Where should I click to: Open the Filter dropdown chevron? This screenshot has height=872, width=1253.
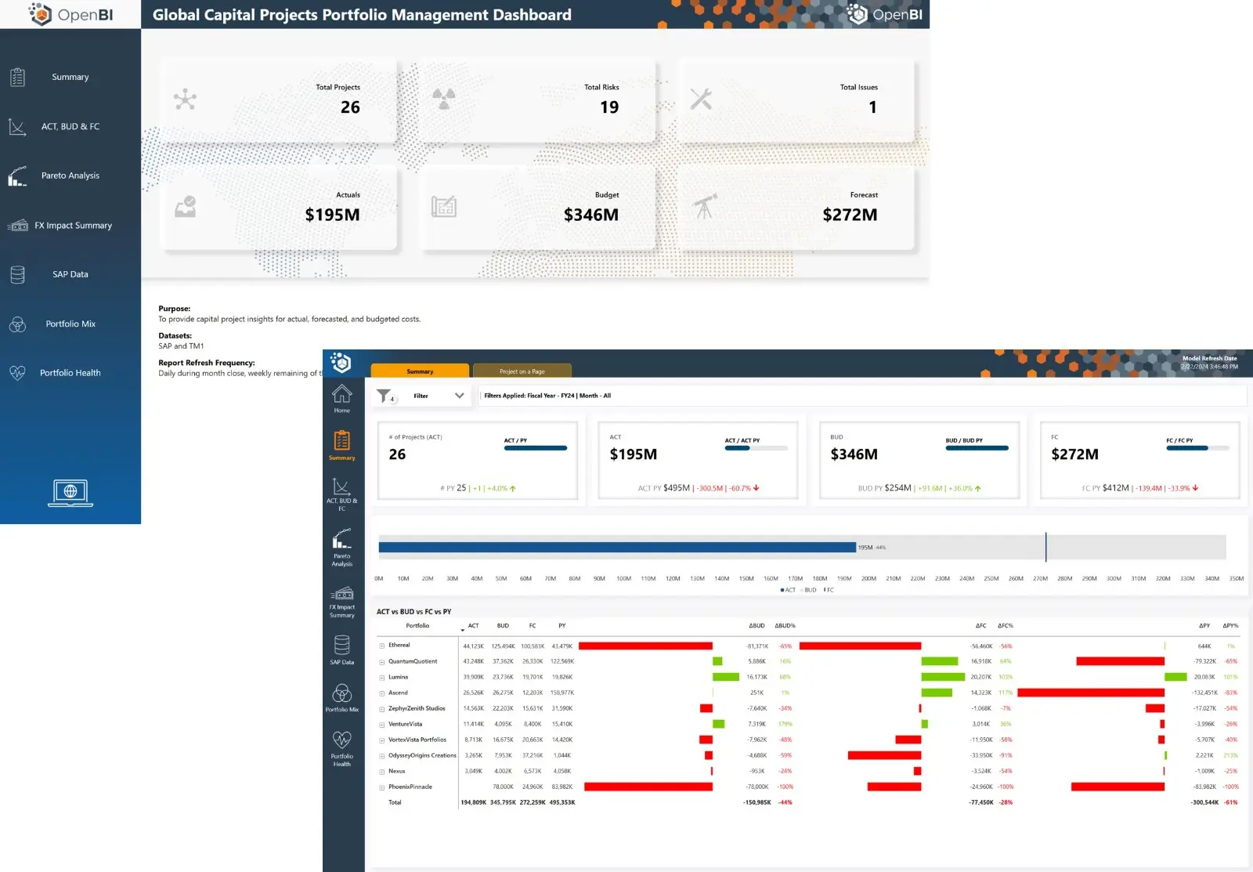coord(459,396)
